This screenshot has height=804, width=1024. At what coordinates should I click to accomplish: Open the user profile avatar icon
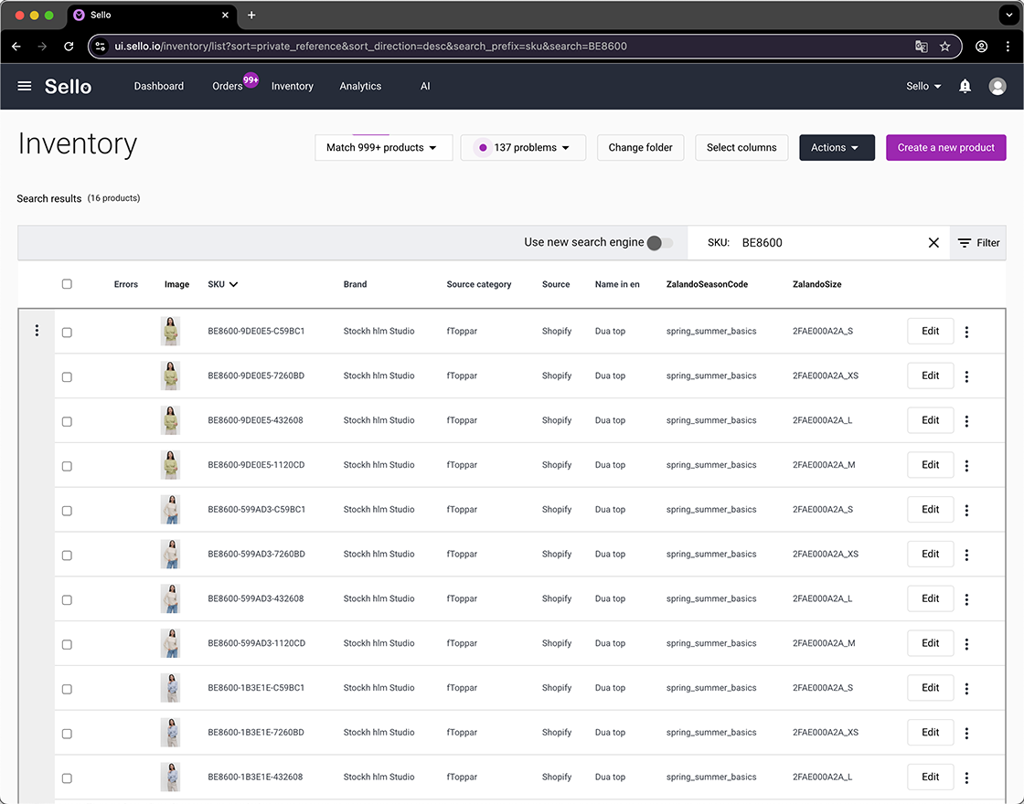click(997, 86)
